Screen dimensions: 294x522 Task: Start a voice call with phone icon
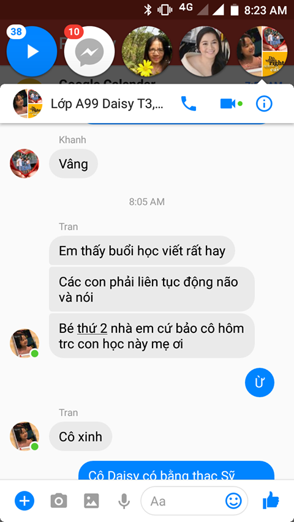point(189,103)
